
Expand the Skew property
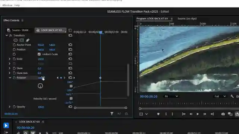pyautogui.click(x=9, y=68)
